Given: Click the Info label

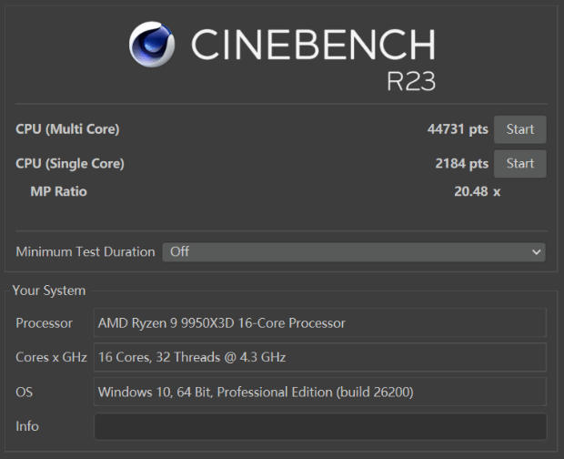Looking at the screenshot, I should point(27,426).
